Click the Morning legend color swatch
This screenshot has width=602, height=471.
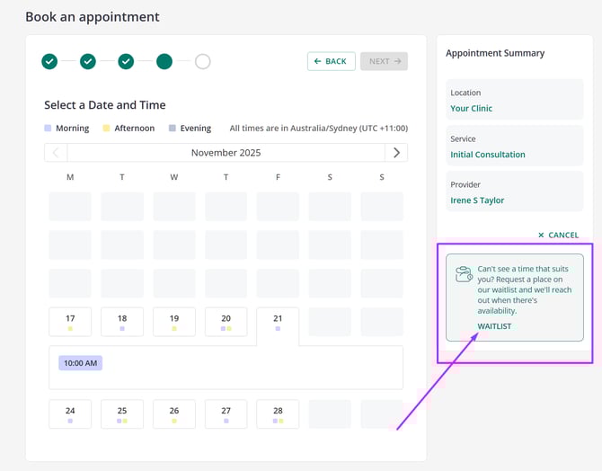point(48,129)
